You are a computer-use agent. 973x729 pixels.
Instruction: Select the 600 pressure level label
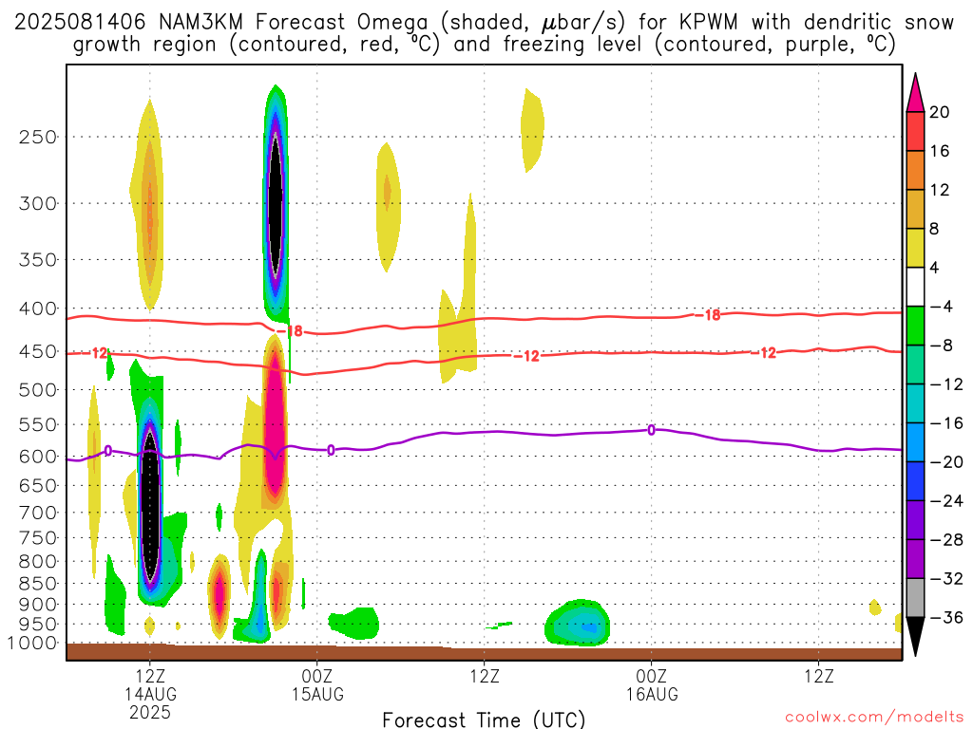click(x=38, y=457)
